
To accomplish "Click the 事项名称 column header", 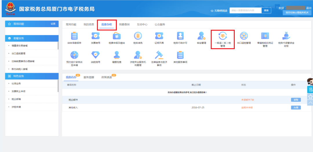I will coord(72,85).
